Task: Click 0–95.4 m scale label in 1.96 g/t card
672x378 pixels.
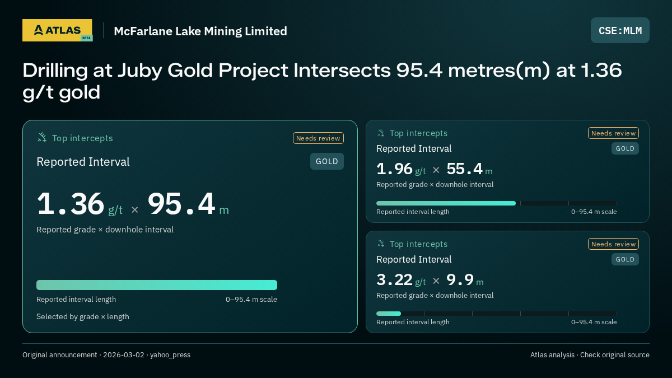Action: [594, 212]
